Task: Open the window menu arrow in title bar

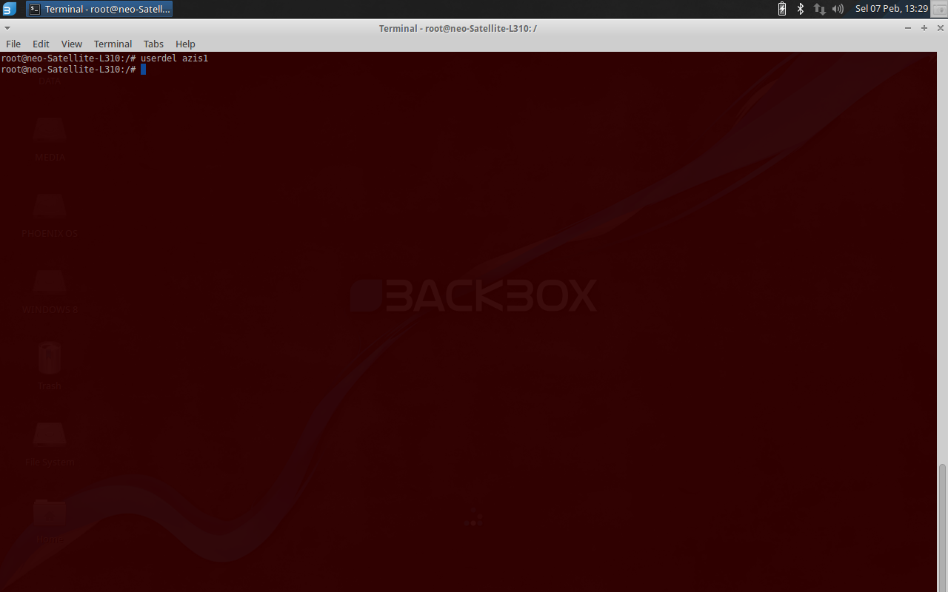Action: (7, 28)
